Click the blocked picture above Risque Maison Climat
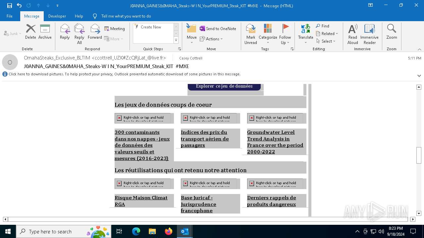This screenshot has width=424, height=238. point(143,184)
